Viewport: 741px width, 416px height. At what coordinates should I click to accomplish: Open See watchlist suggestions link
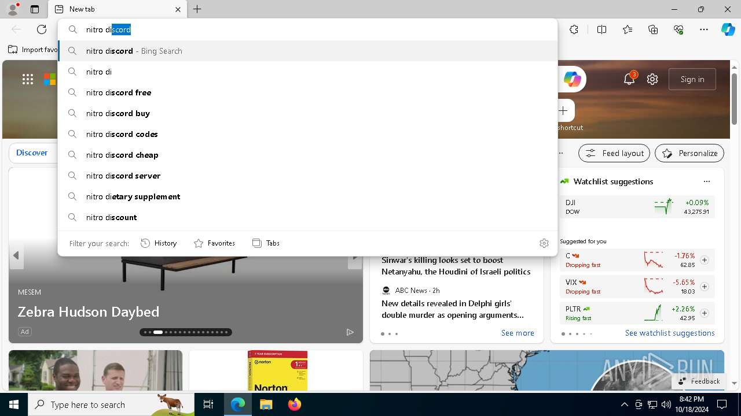(x=670, y=333)
